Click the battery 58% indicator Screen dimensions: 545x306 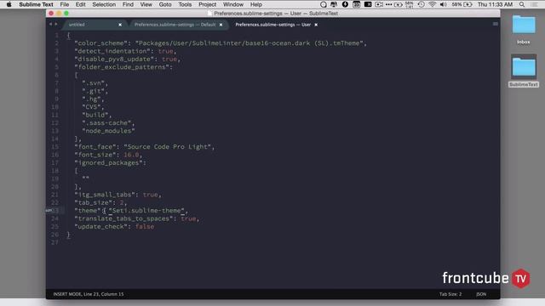coord(462,4)
